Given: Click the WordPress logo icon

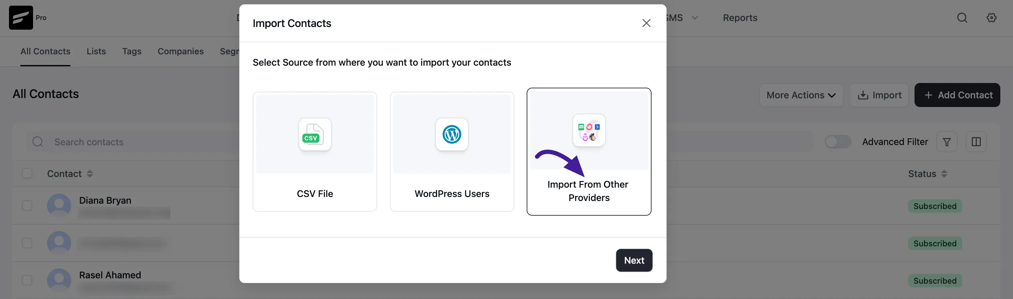Looking at the screenshot, I should tap(452, 134).
